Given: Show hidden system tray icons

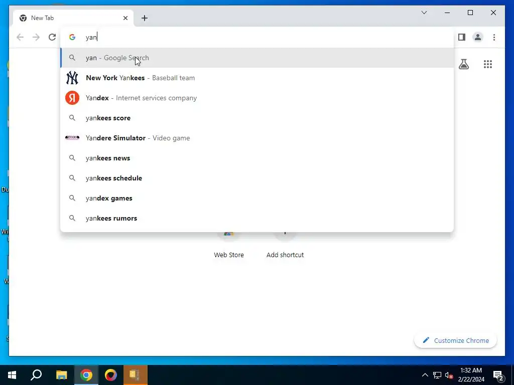Looking at the screenshot, I should click(425, 375).
